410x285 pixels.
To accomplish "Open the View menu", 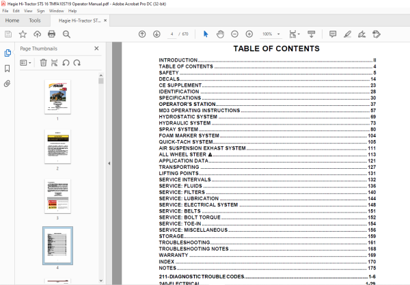I will coord(28,11).
